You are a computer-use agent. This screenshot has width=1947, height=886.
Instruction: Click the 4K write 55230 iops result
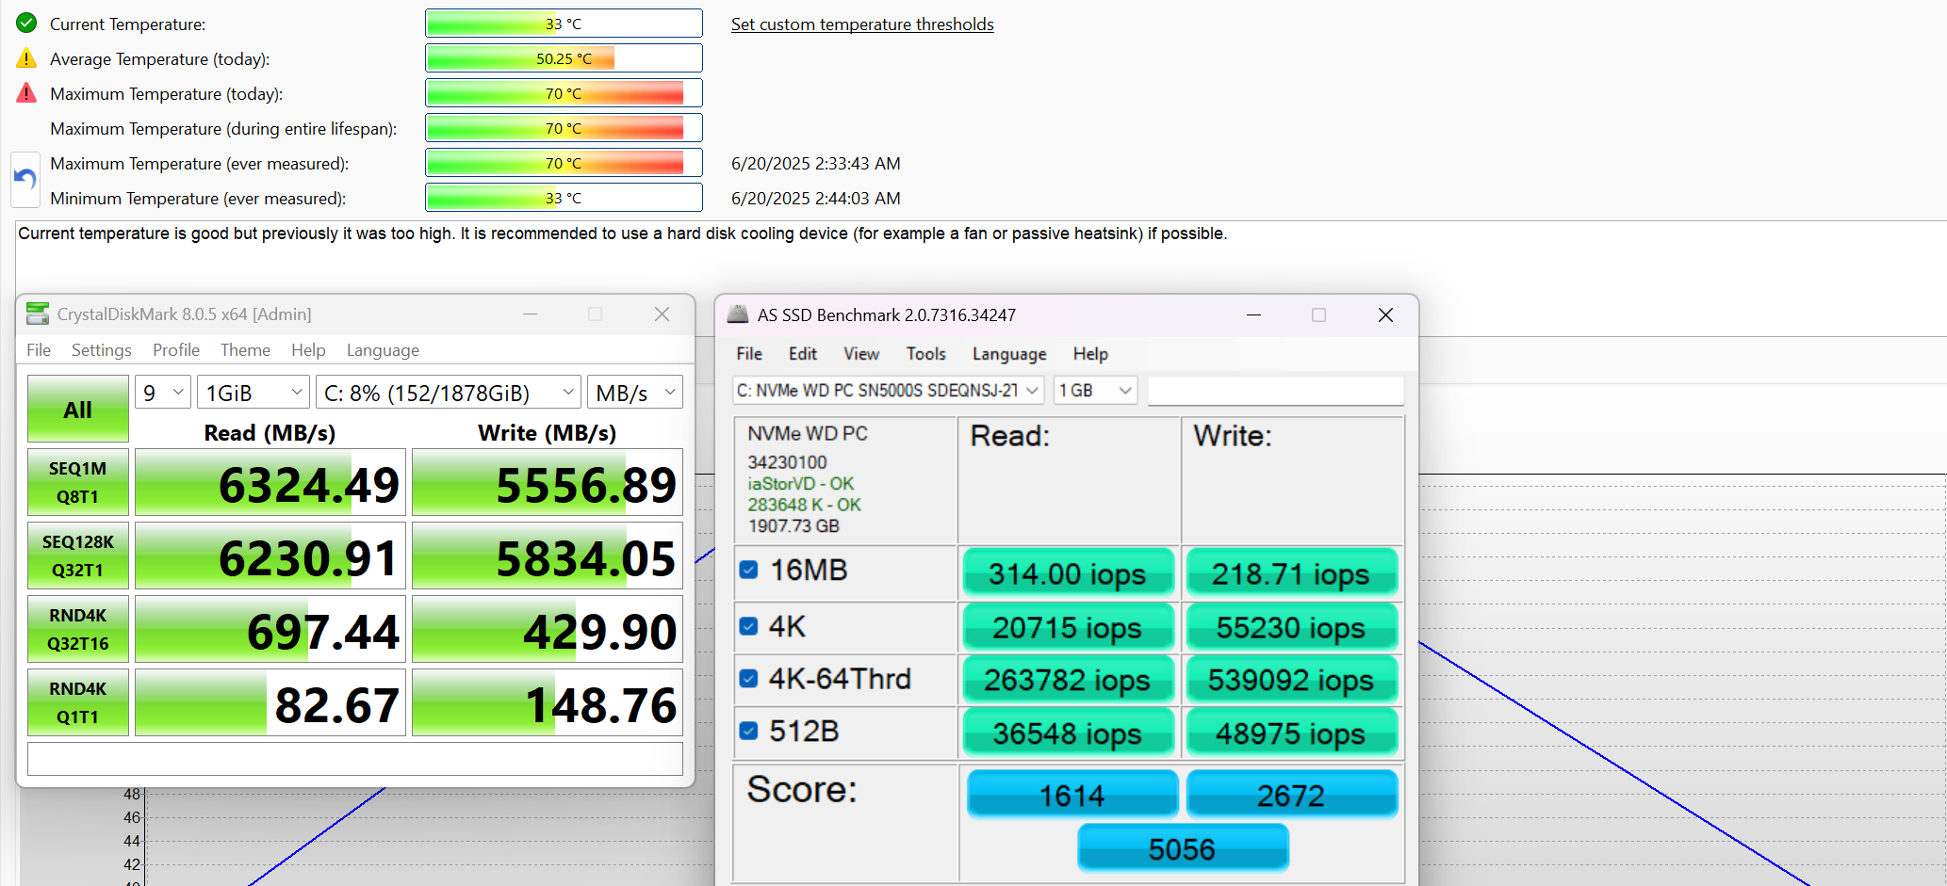(x=1291, y=627)
